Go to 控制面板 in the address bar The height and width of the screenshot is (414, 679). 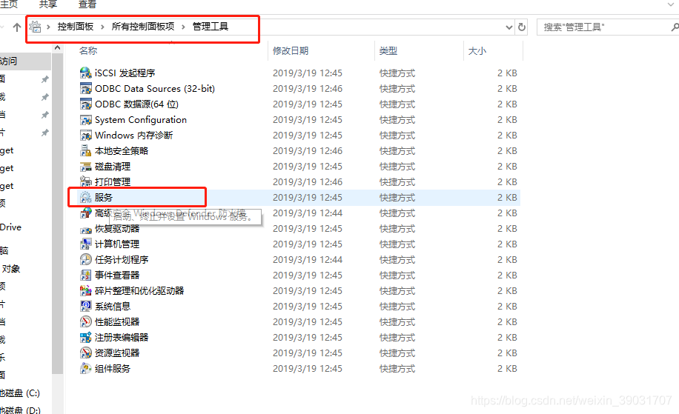[x=76, y=27]
